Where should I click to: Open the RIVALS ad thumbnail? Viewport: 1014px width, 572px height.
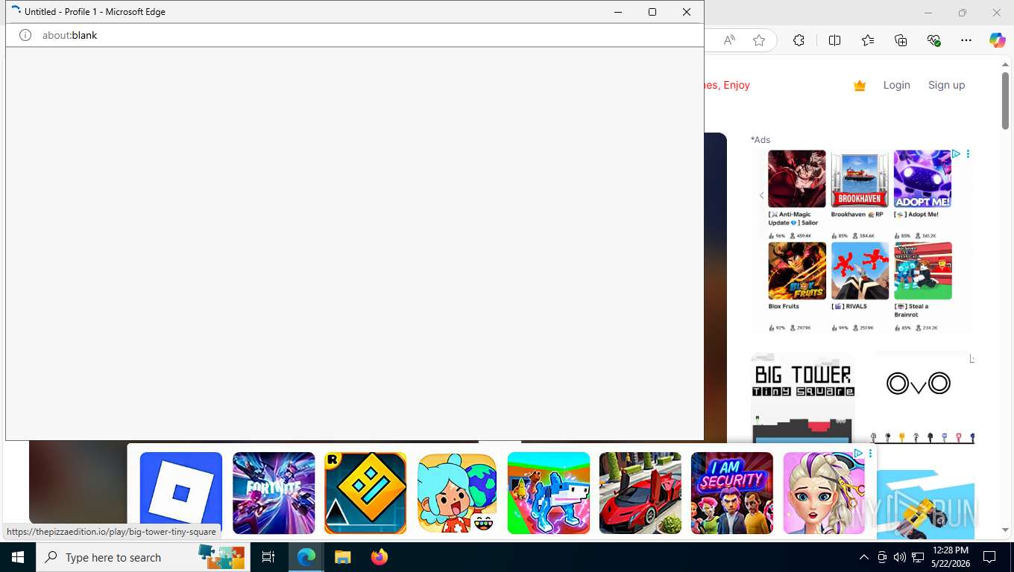tap(860, 270)
